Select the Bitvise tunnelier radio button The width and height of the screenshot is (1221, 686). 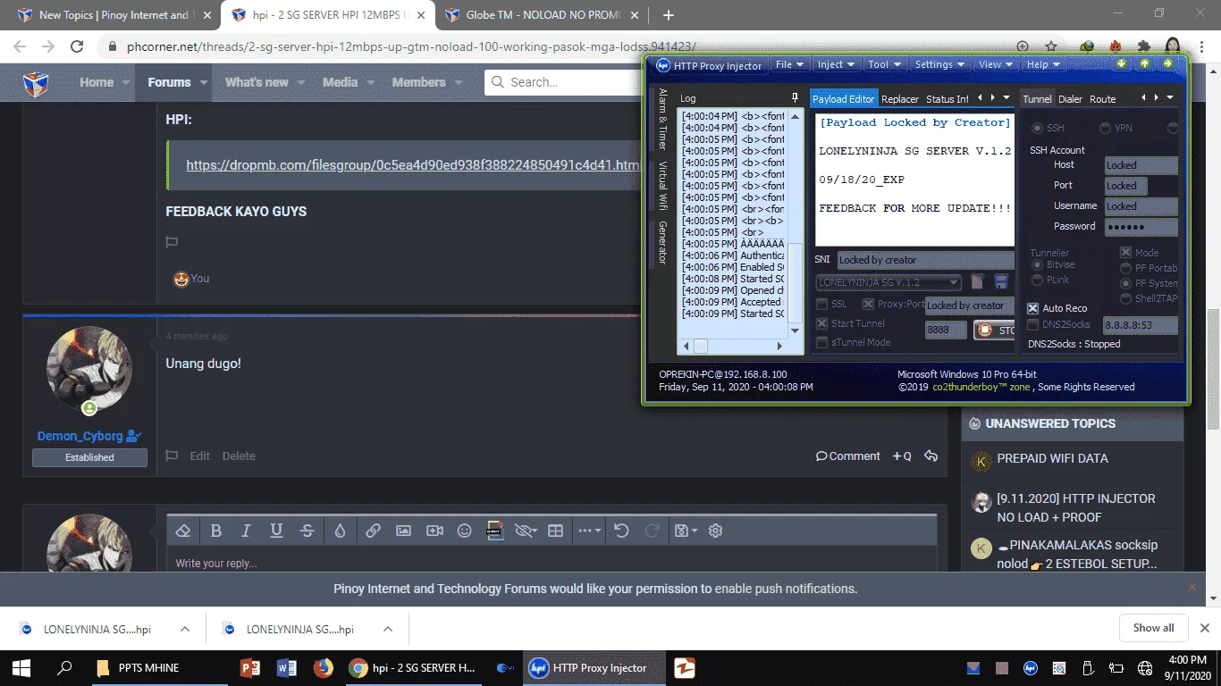[1038, 265]
